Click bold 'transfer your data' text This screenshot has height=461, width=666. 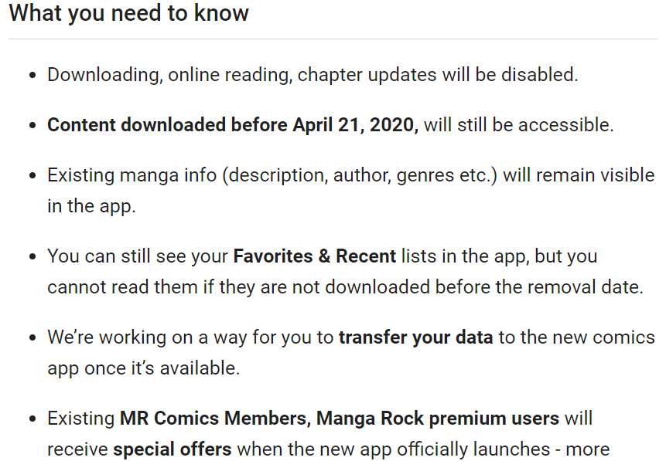coord(416,337)
